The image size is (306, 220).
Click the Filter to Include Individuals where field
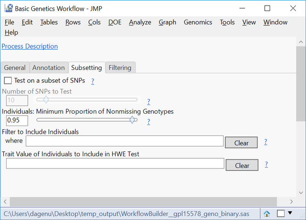(124, 141)
